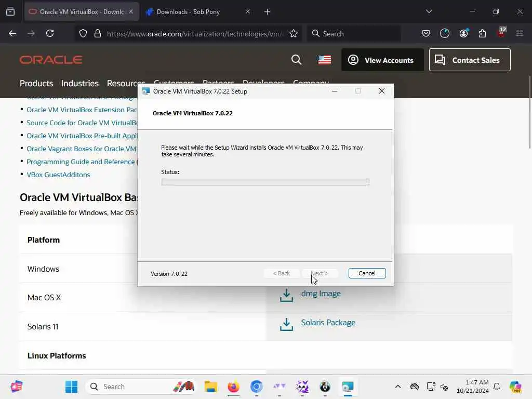Open the Copilot preview taskbar icon
The height and width of the screenshot is (399, 532).
coord(515,387)
